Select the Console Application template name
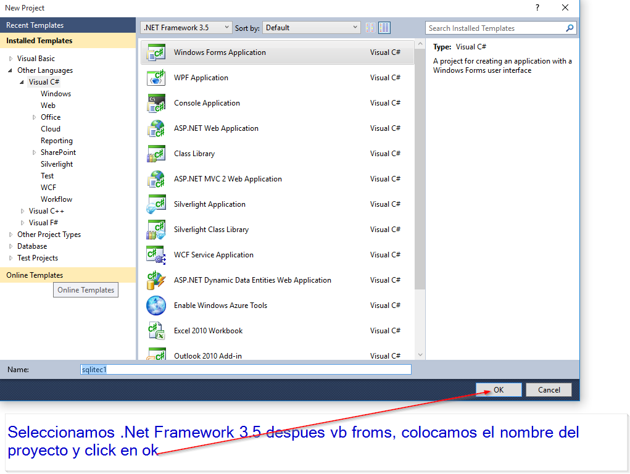This screenshot has width=630, height=474. (x=207, y=103)
